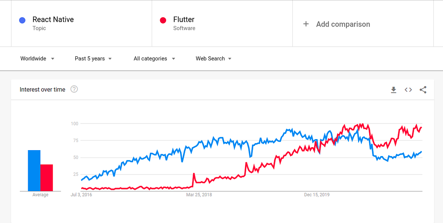This screenshot has height=223, width=443.
Task: Expand the Past 5 years time range
Action: pos(93,59)
